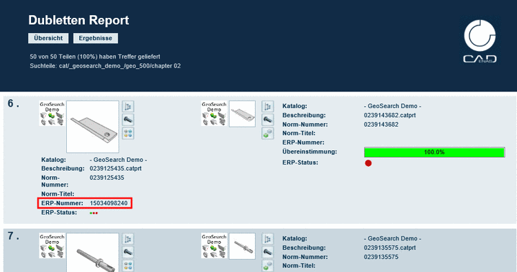This screenshot has width=517, height=272.
Task: Click GeoSearch Demo catalog icon of result 0239143682
Action: coord(214,114)
